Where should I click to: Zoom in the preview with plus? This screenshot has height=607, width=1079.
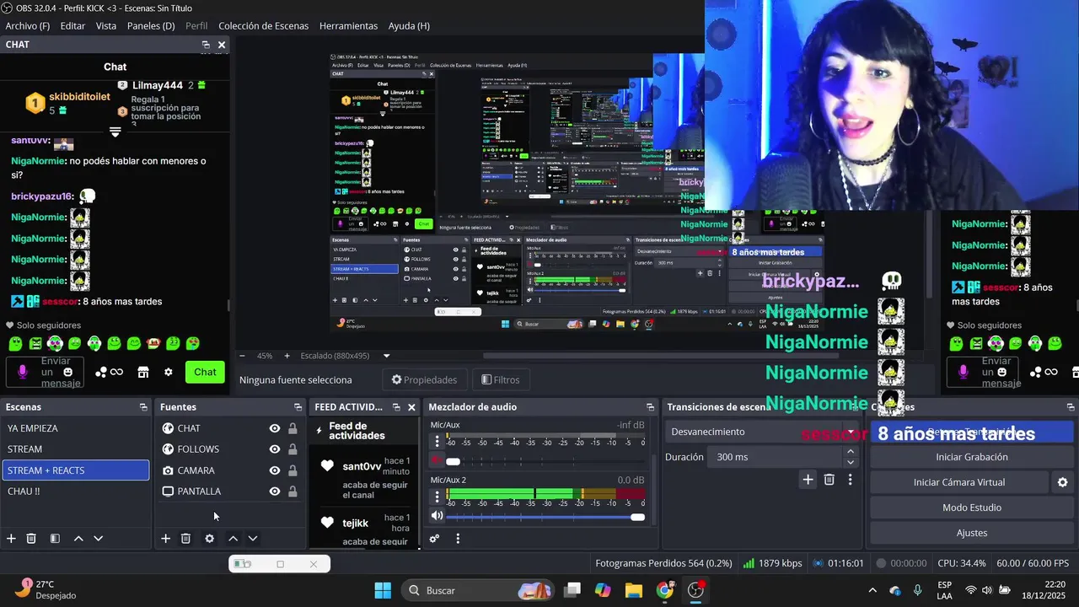tap(287, 356)
